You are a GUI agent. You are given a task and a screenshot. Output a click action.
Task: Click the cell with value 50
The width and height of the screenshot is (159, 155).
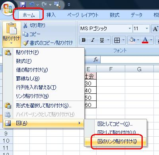[90, 98]
